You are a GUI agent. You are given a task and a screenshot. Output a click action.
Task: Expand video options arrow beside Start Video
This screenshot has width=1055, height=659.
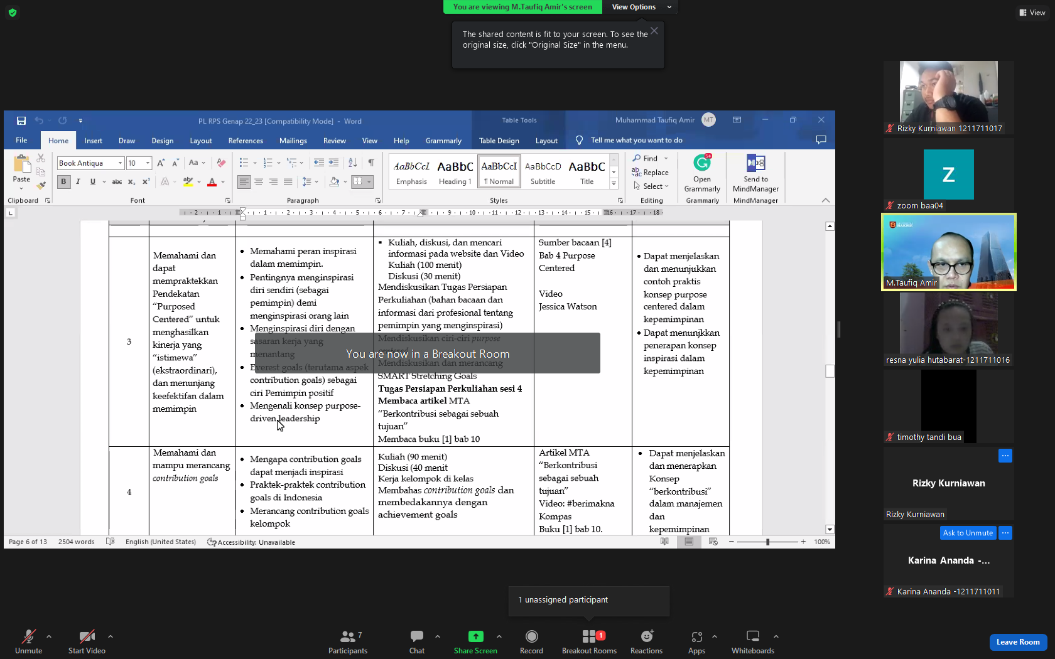tap(111, 636)
